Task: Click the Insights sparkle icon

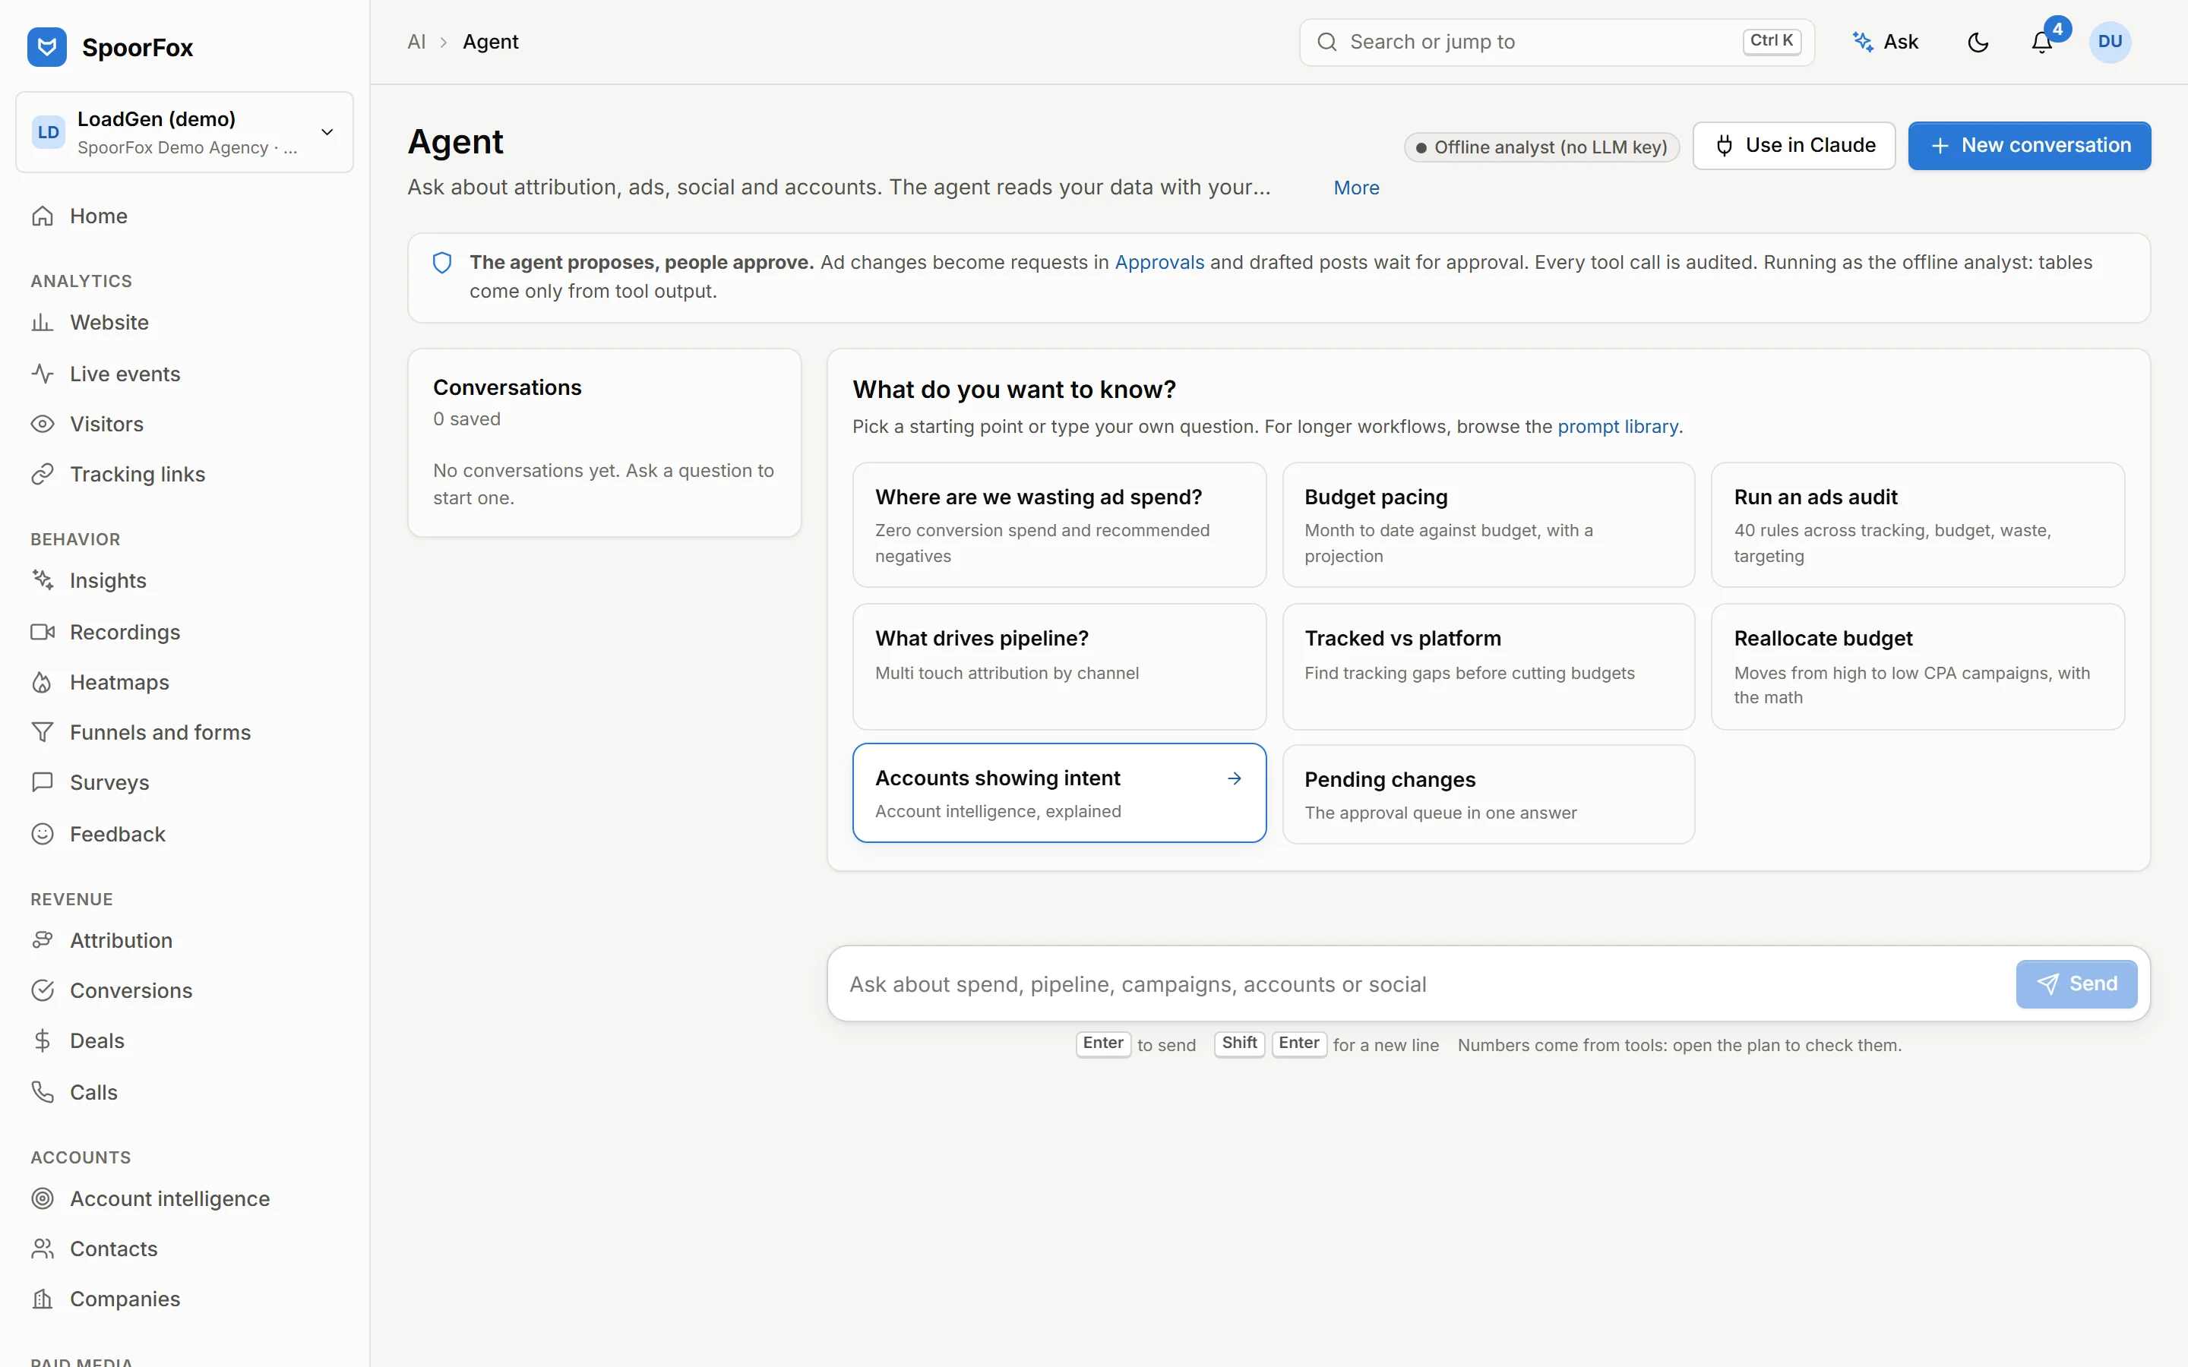Action: point(43,580)
